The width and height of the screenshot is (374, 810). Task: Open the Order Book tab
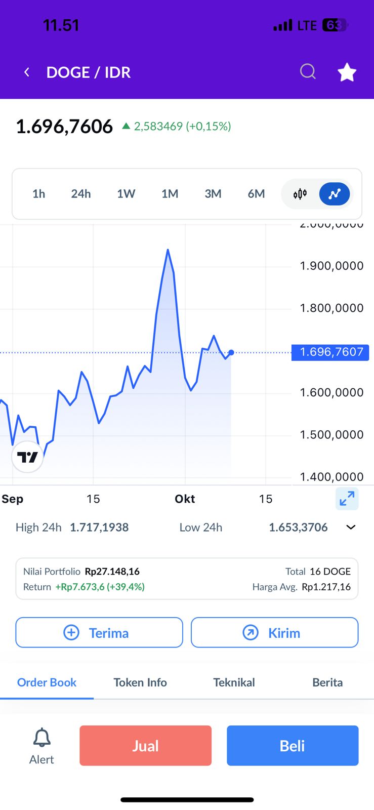[47, 682]
